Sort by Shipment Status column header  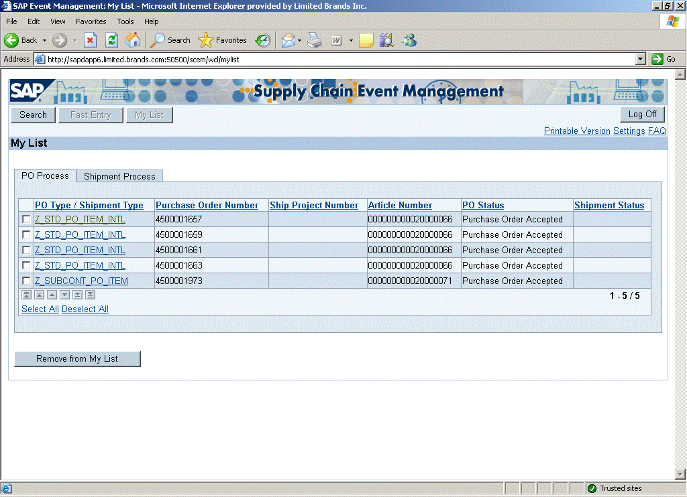click(x=609, y=205)
